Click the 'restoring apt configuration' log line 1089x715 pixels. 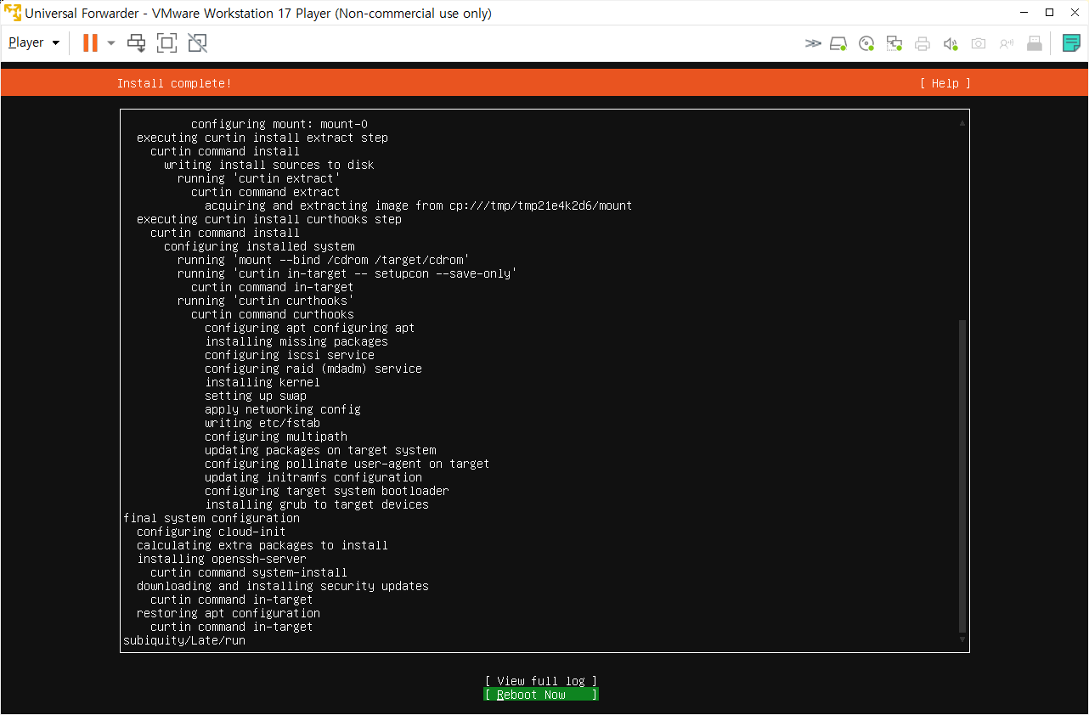tap(229, 613)
